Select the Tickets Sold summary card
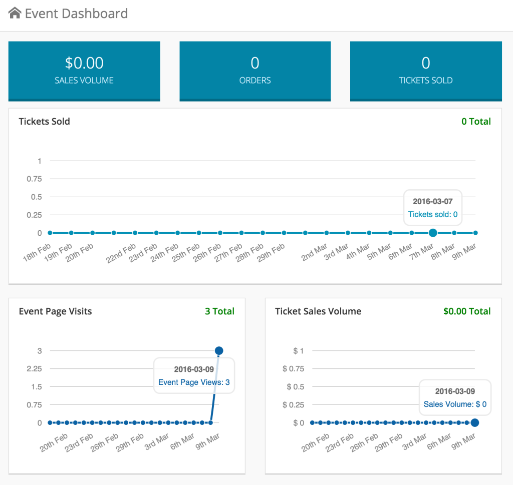Viewport: 513px width, 485px height. (425, 71)
